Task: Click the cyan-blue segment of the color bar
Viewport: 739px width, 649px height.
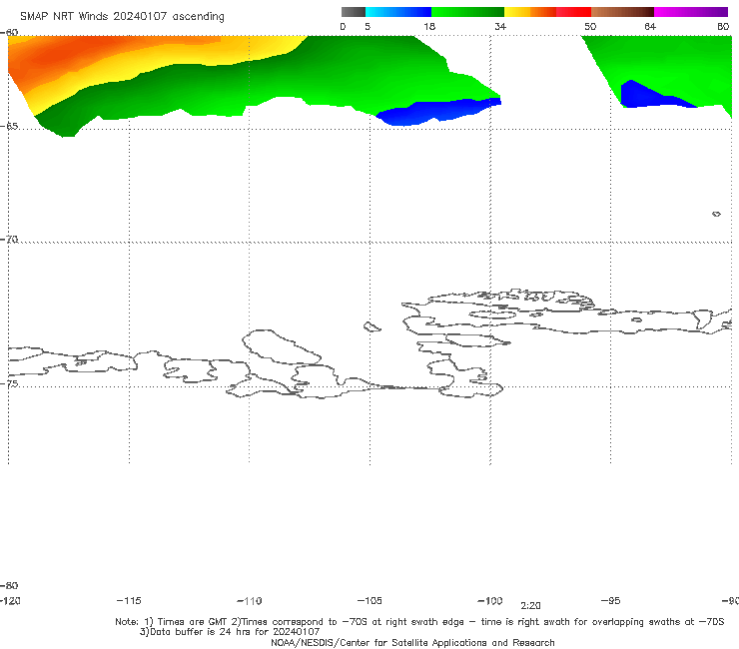Action: 398,12
